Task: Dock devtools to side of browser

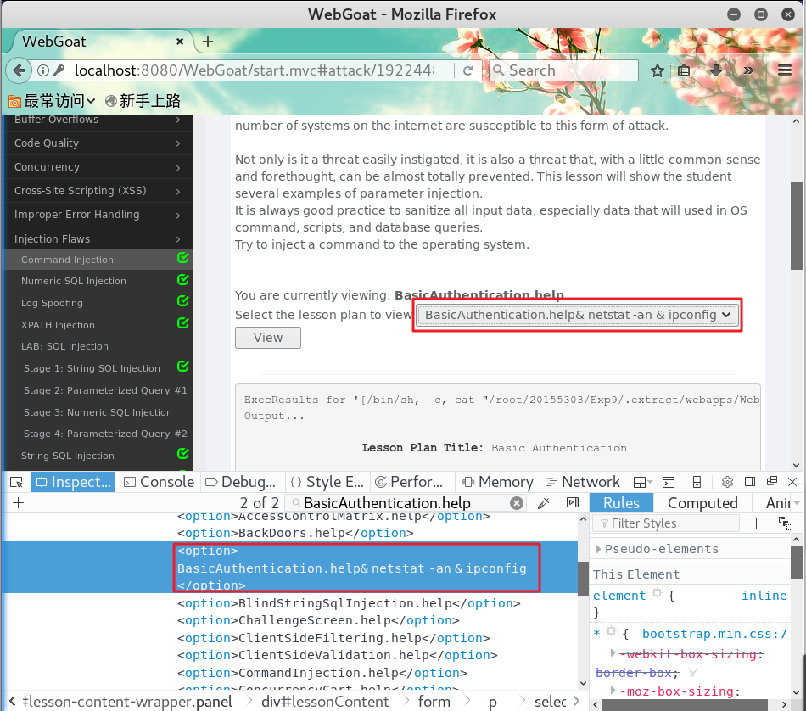Action: tap(750, 482)
